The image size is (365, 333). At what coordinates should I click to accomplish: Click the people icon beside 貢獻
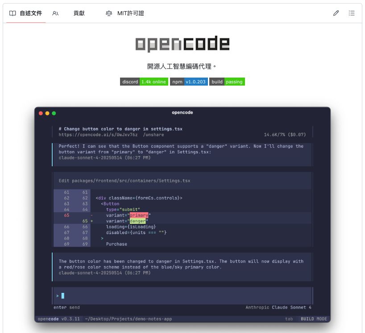coord(55,13)
